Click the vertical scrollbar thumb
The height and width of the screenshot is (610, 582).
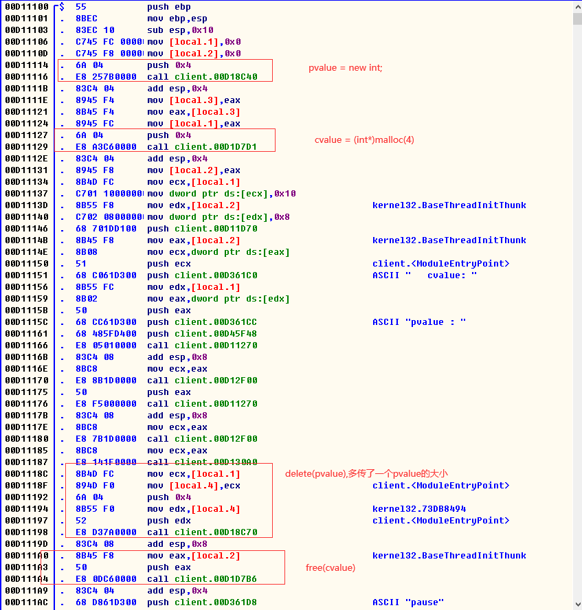coord(577,19)
